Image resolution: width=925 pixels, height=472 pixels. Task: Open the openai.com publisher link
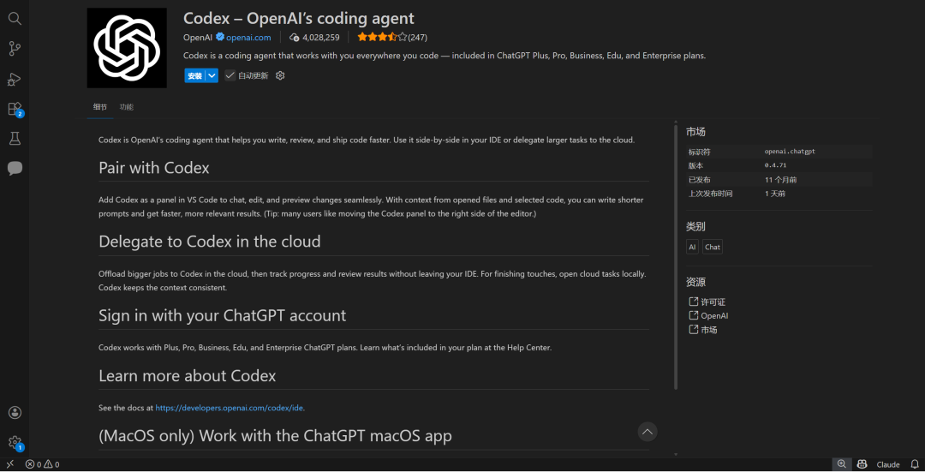(x=248, y=37)
